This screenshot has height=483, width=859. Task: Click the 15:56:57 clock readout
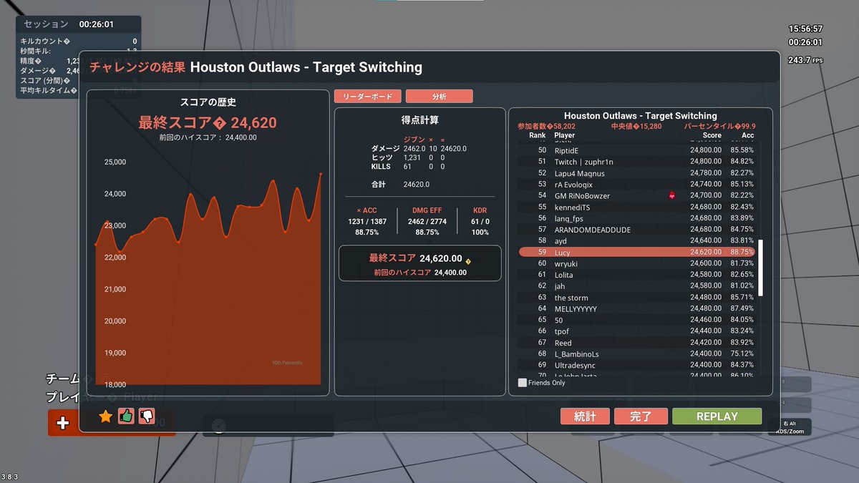805,29
